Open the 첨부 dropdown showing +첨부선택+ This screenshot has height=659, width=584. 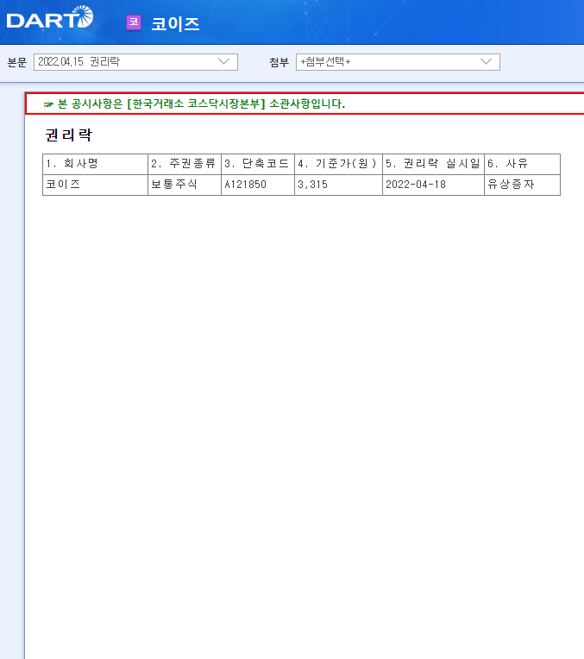pos(398,62)
